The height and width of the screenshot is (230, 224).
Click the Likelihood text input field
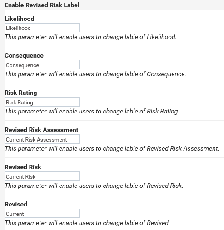pyautogui.click(x=42, y=28)
